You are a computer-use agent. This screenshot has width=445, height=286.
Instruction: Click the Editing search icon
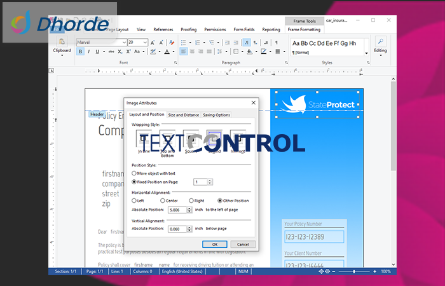click(x=380, y=42)
